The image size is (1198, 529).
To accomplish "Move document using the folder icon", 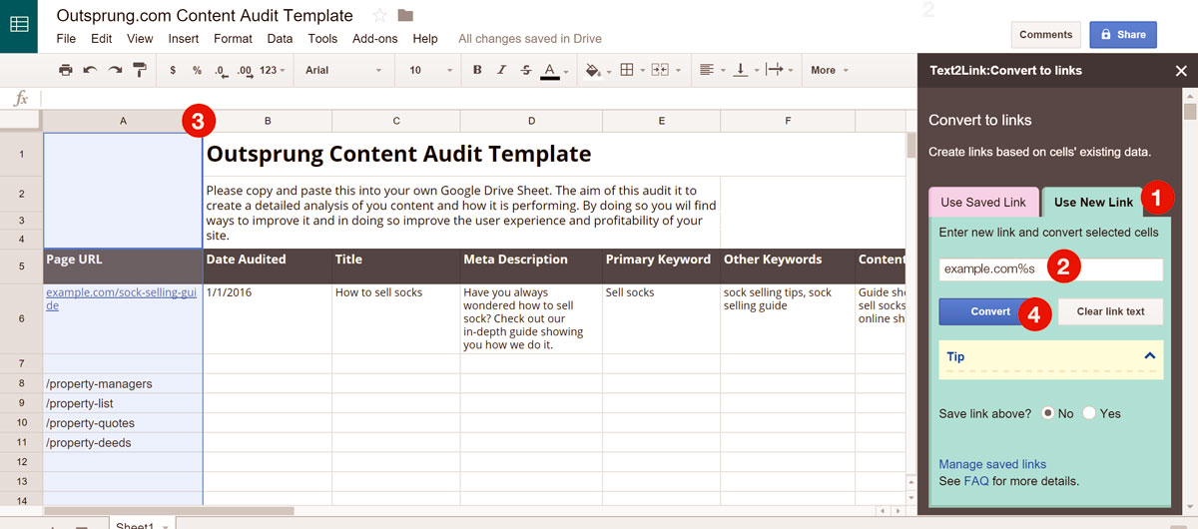I will pos(405,15).
